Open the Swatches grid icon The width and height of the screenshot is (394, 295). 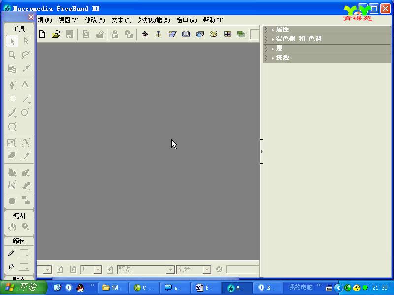(228, 34)
